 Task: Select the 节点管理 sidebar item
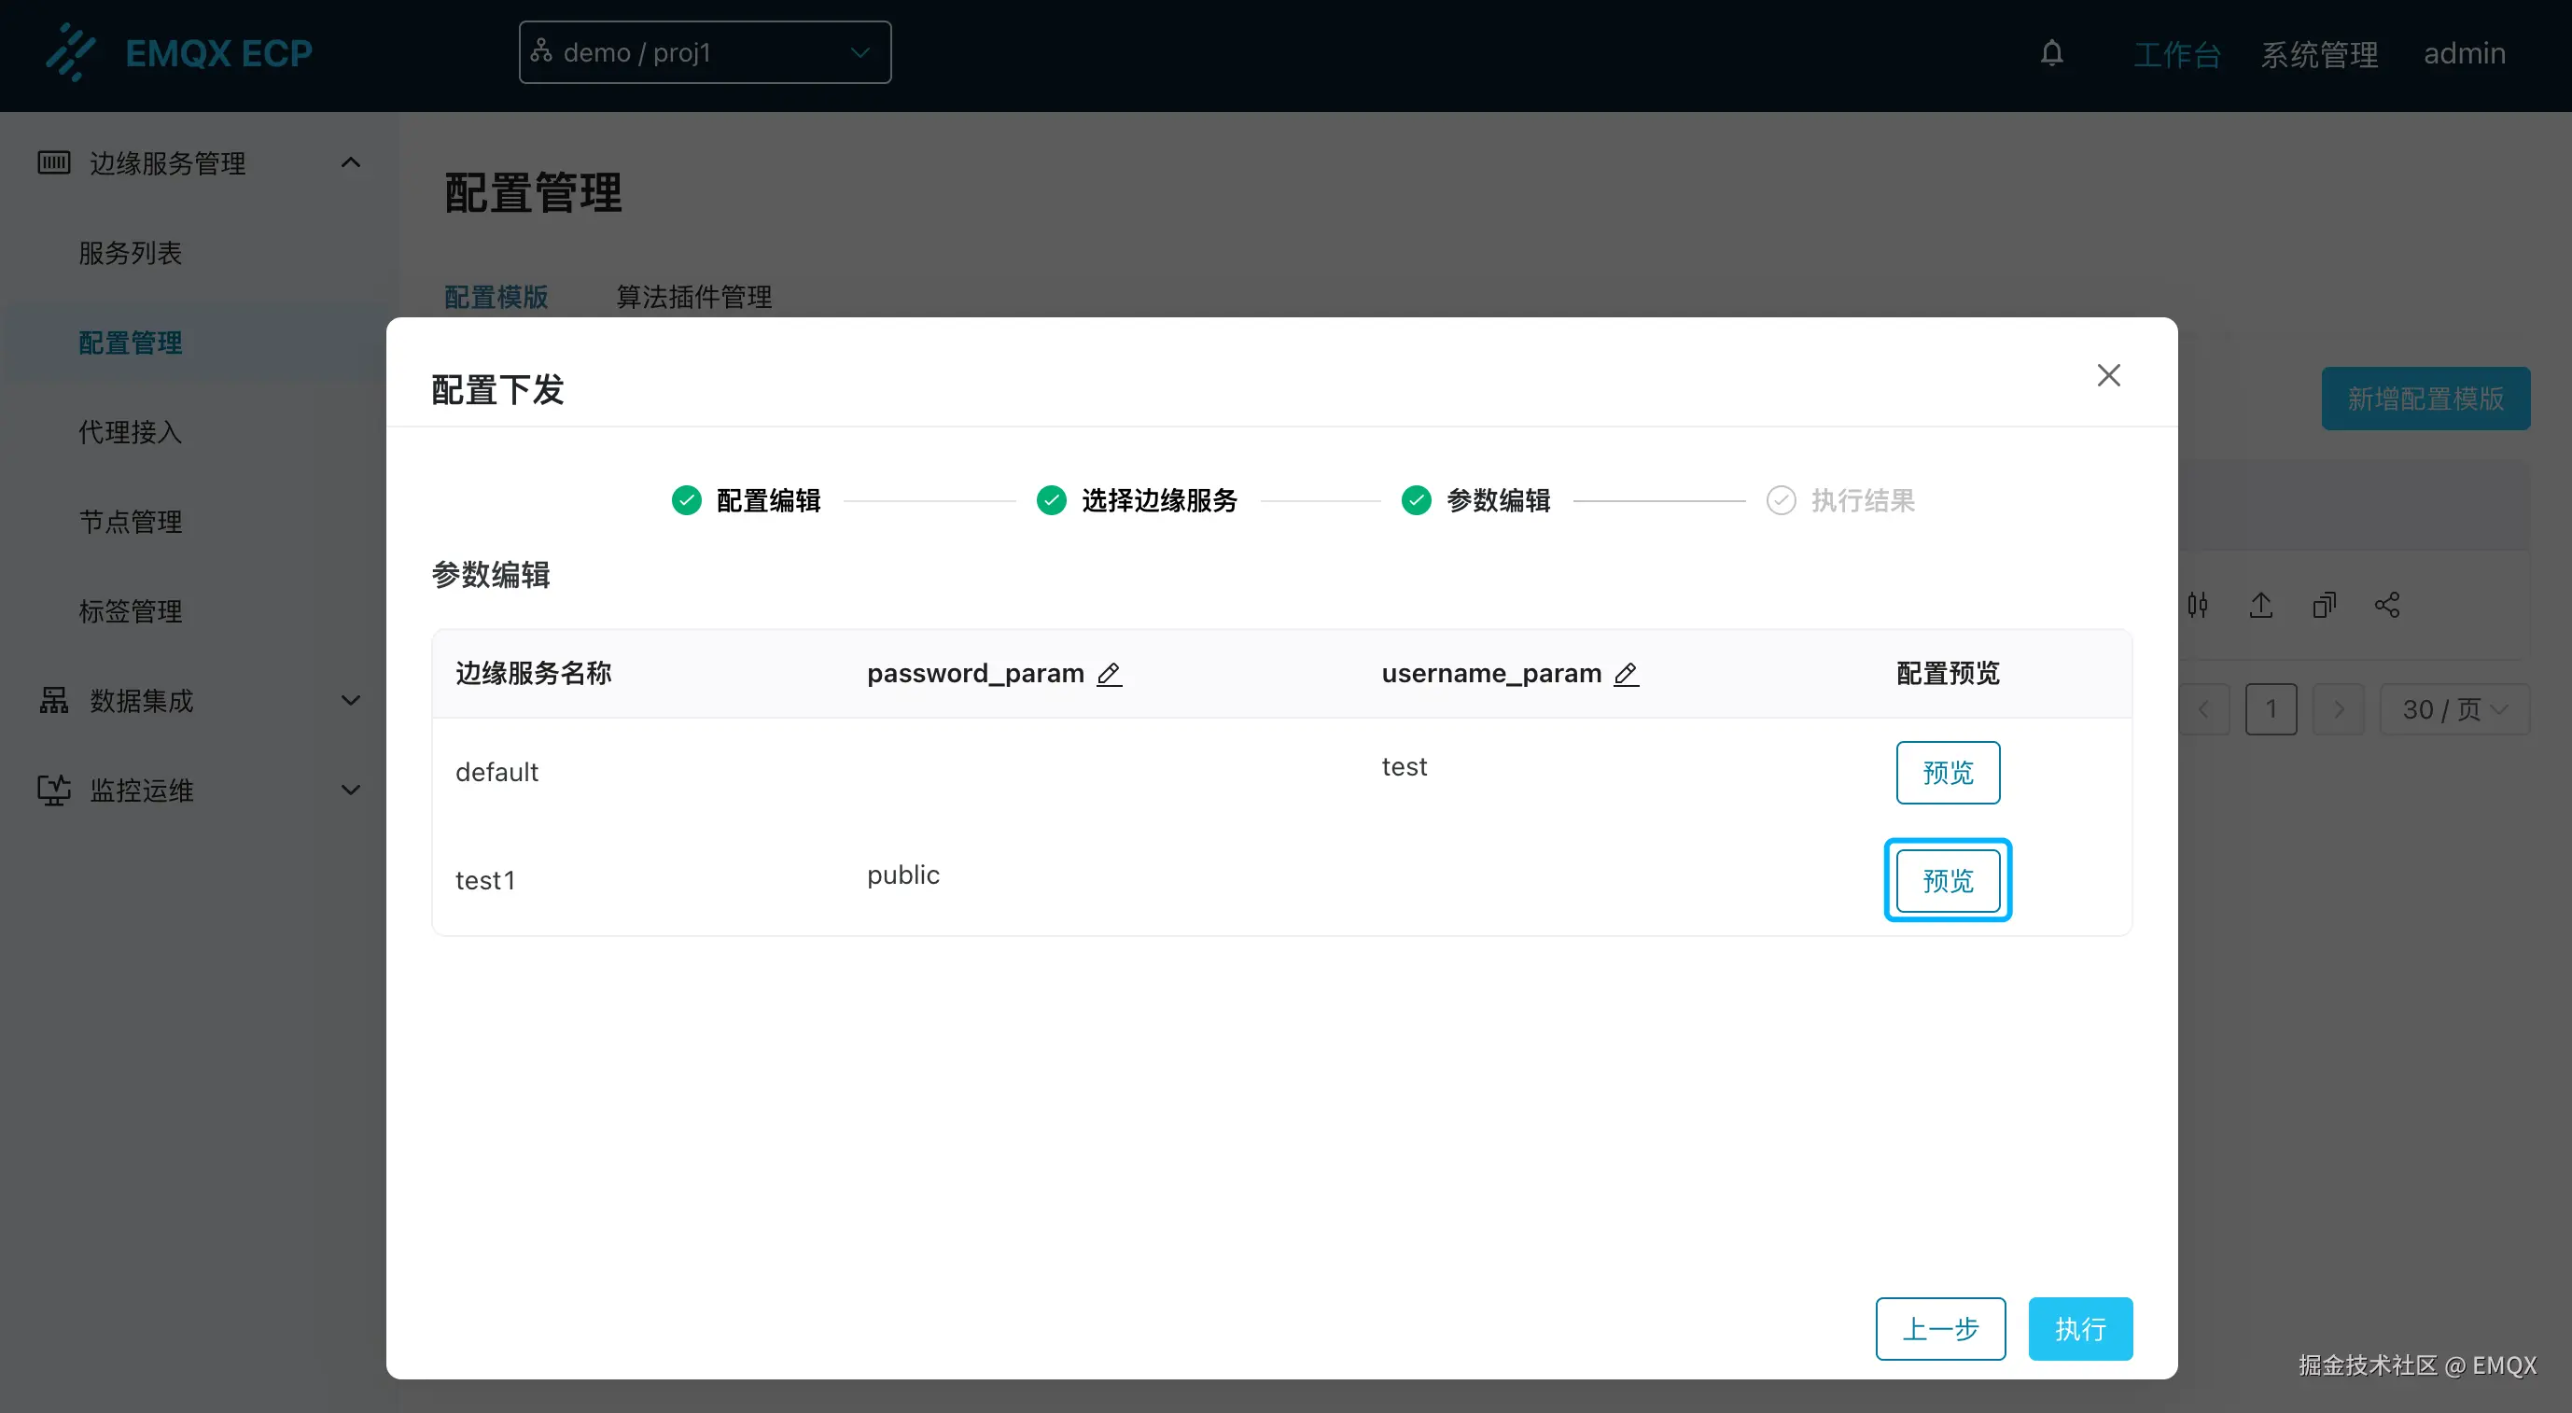(130, 522)
